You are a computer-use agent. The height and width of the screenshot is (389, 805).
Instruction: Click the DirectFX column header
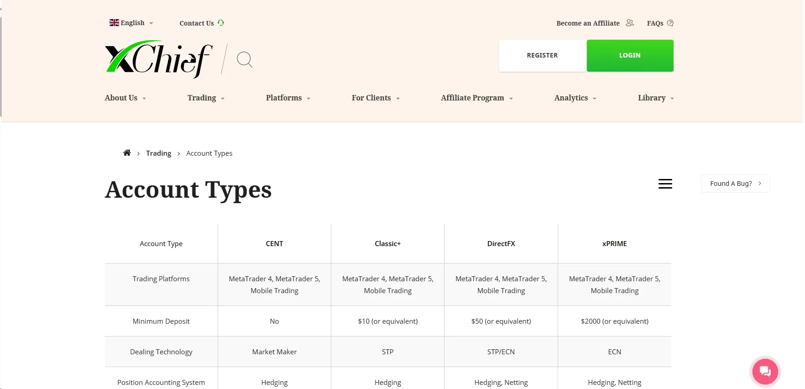[x=501, y=244]
